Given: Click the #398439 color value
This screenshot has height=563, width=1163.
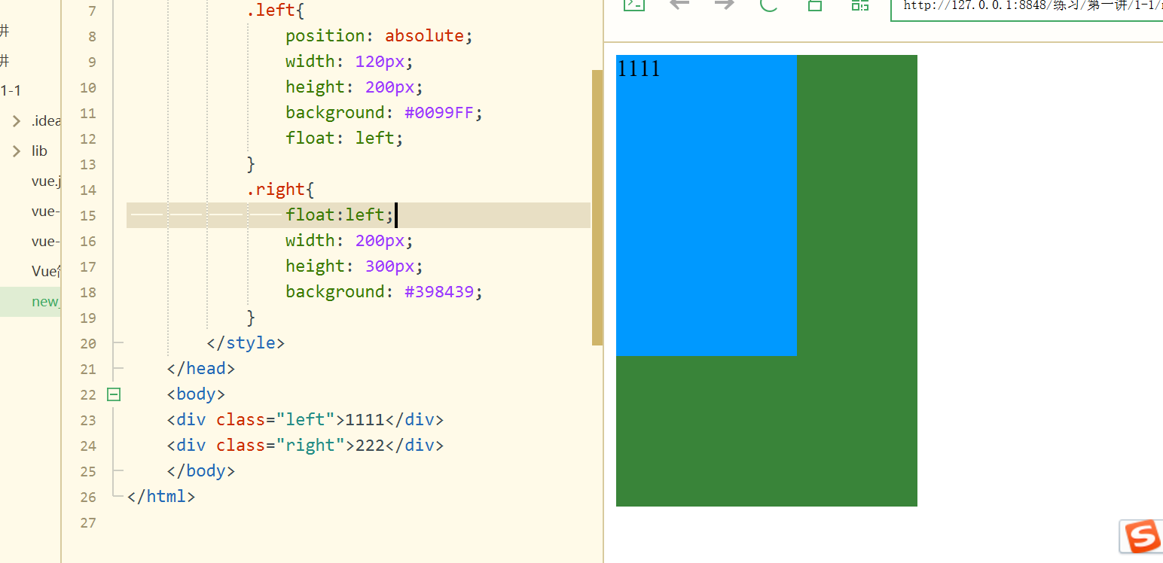Looking at the screenshot, I should point(439,292).
